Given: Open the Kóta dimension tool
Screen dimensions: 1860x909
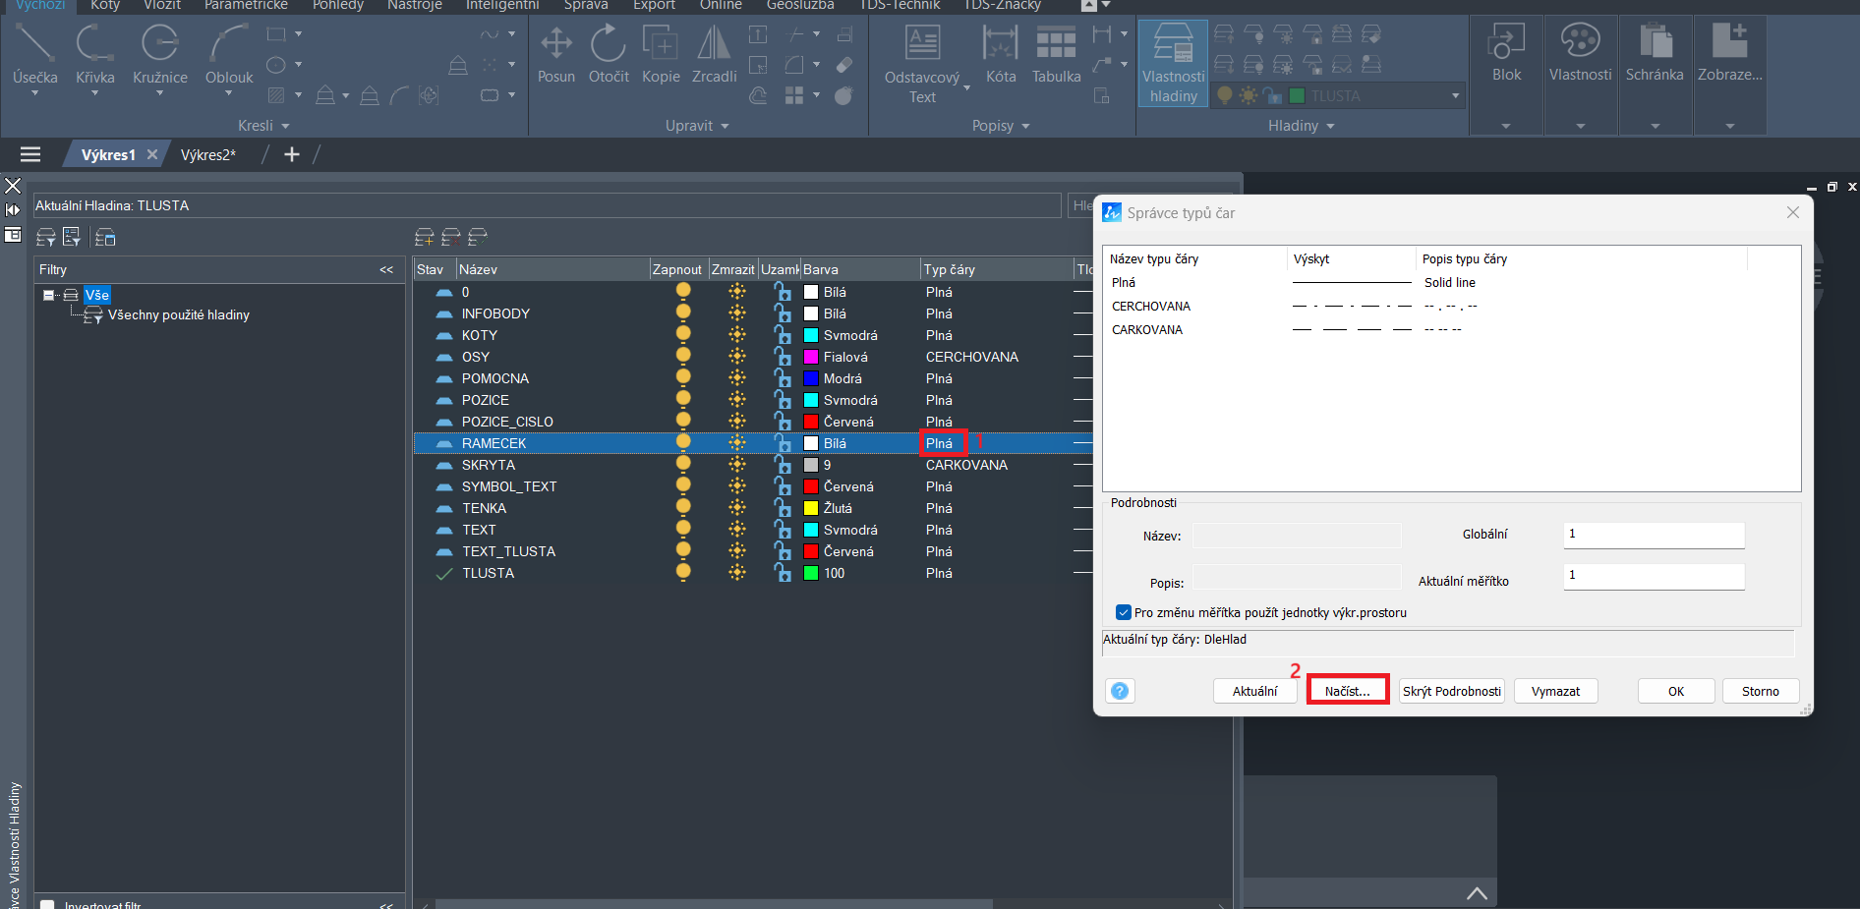Looking at the screenshot, I should (x=1000, y=54).
